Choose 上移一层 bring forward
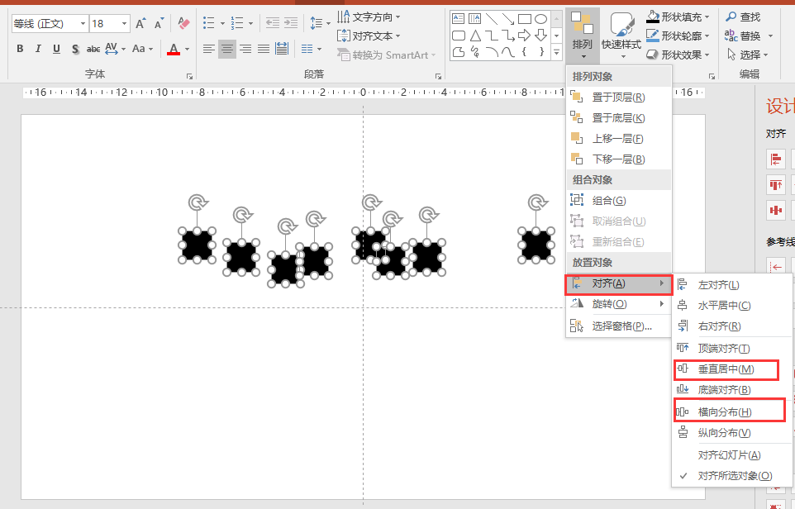 point(618,138)
